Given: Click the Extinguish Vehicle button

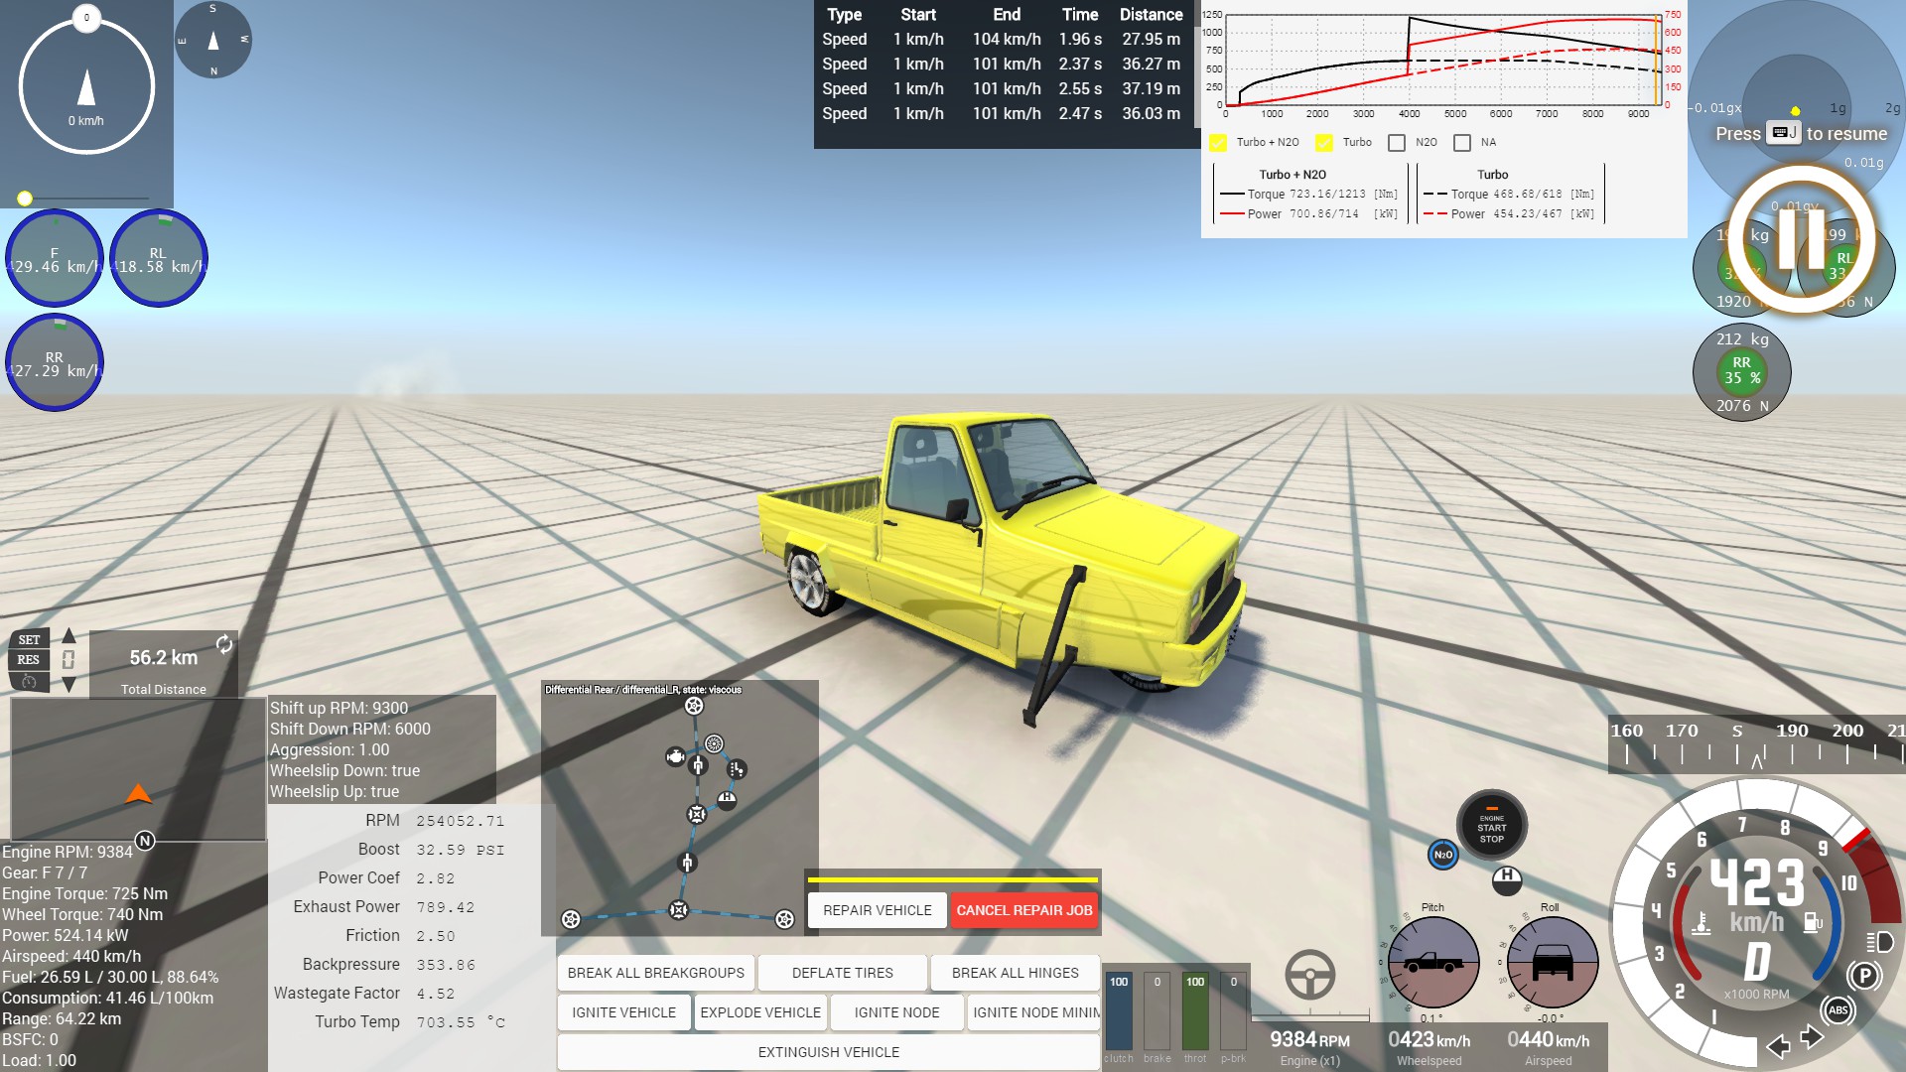Looking at the screenshot, I should [x=829, y=1052].
